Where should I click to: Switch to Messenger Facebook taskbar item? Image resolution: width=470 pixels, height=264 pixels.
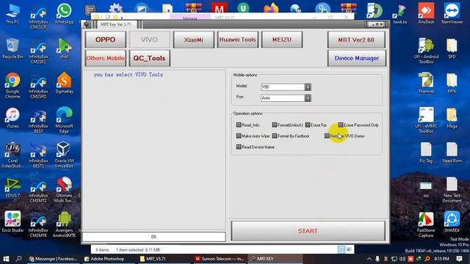(x=53, y=259)
